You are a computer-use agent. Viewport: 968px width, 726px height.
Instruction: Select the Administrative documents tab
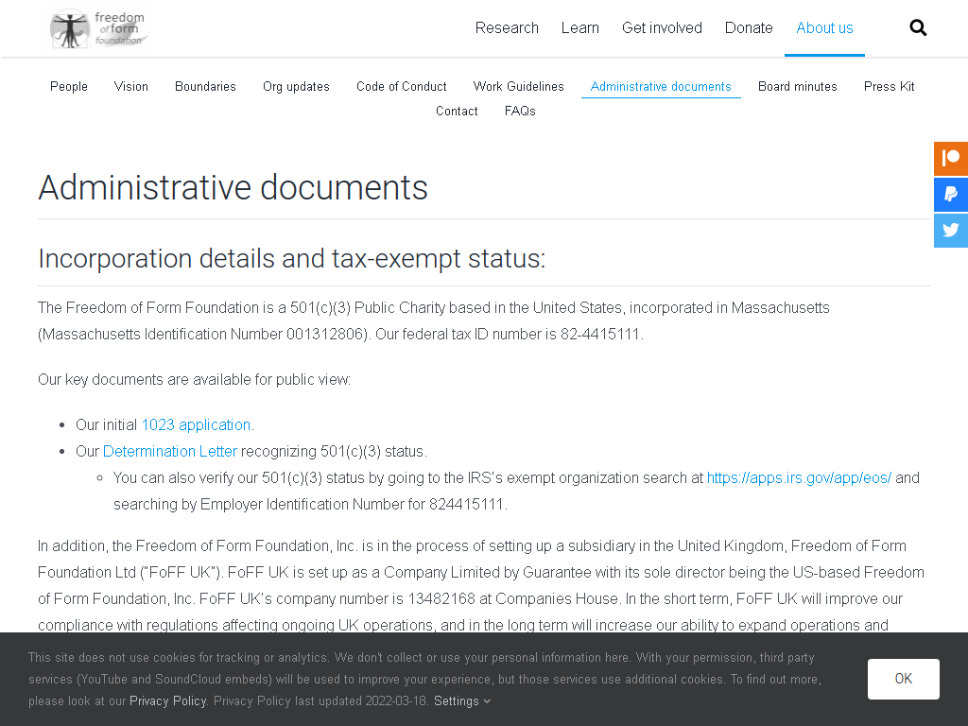(661, 86)
